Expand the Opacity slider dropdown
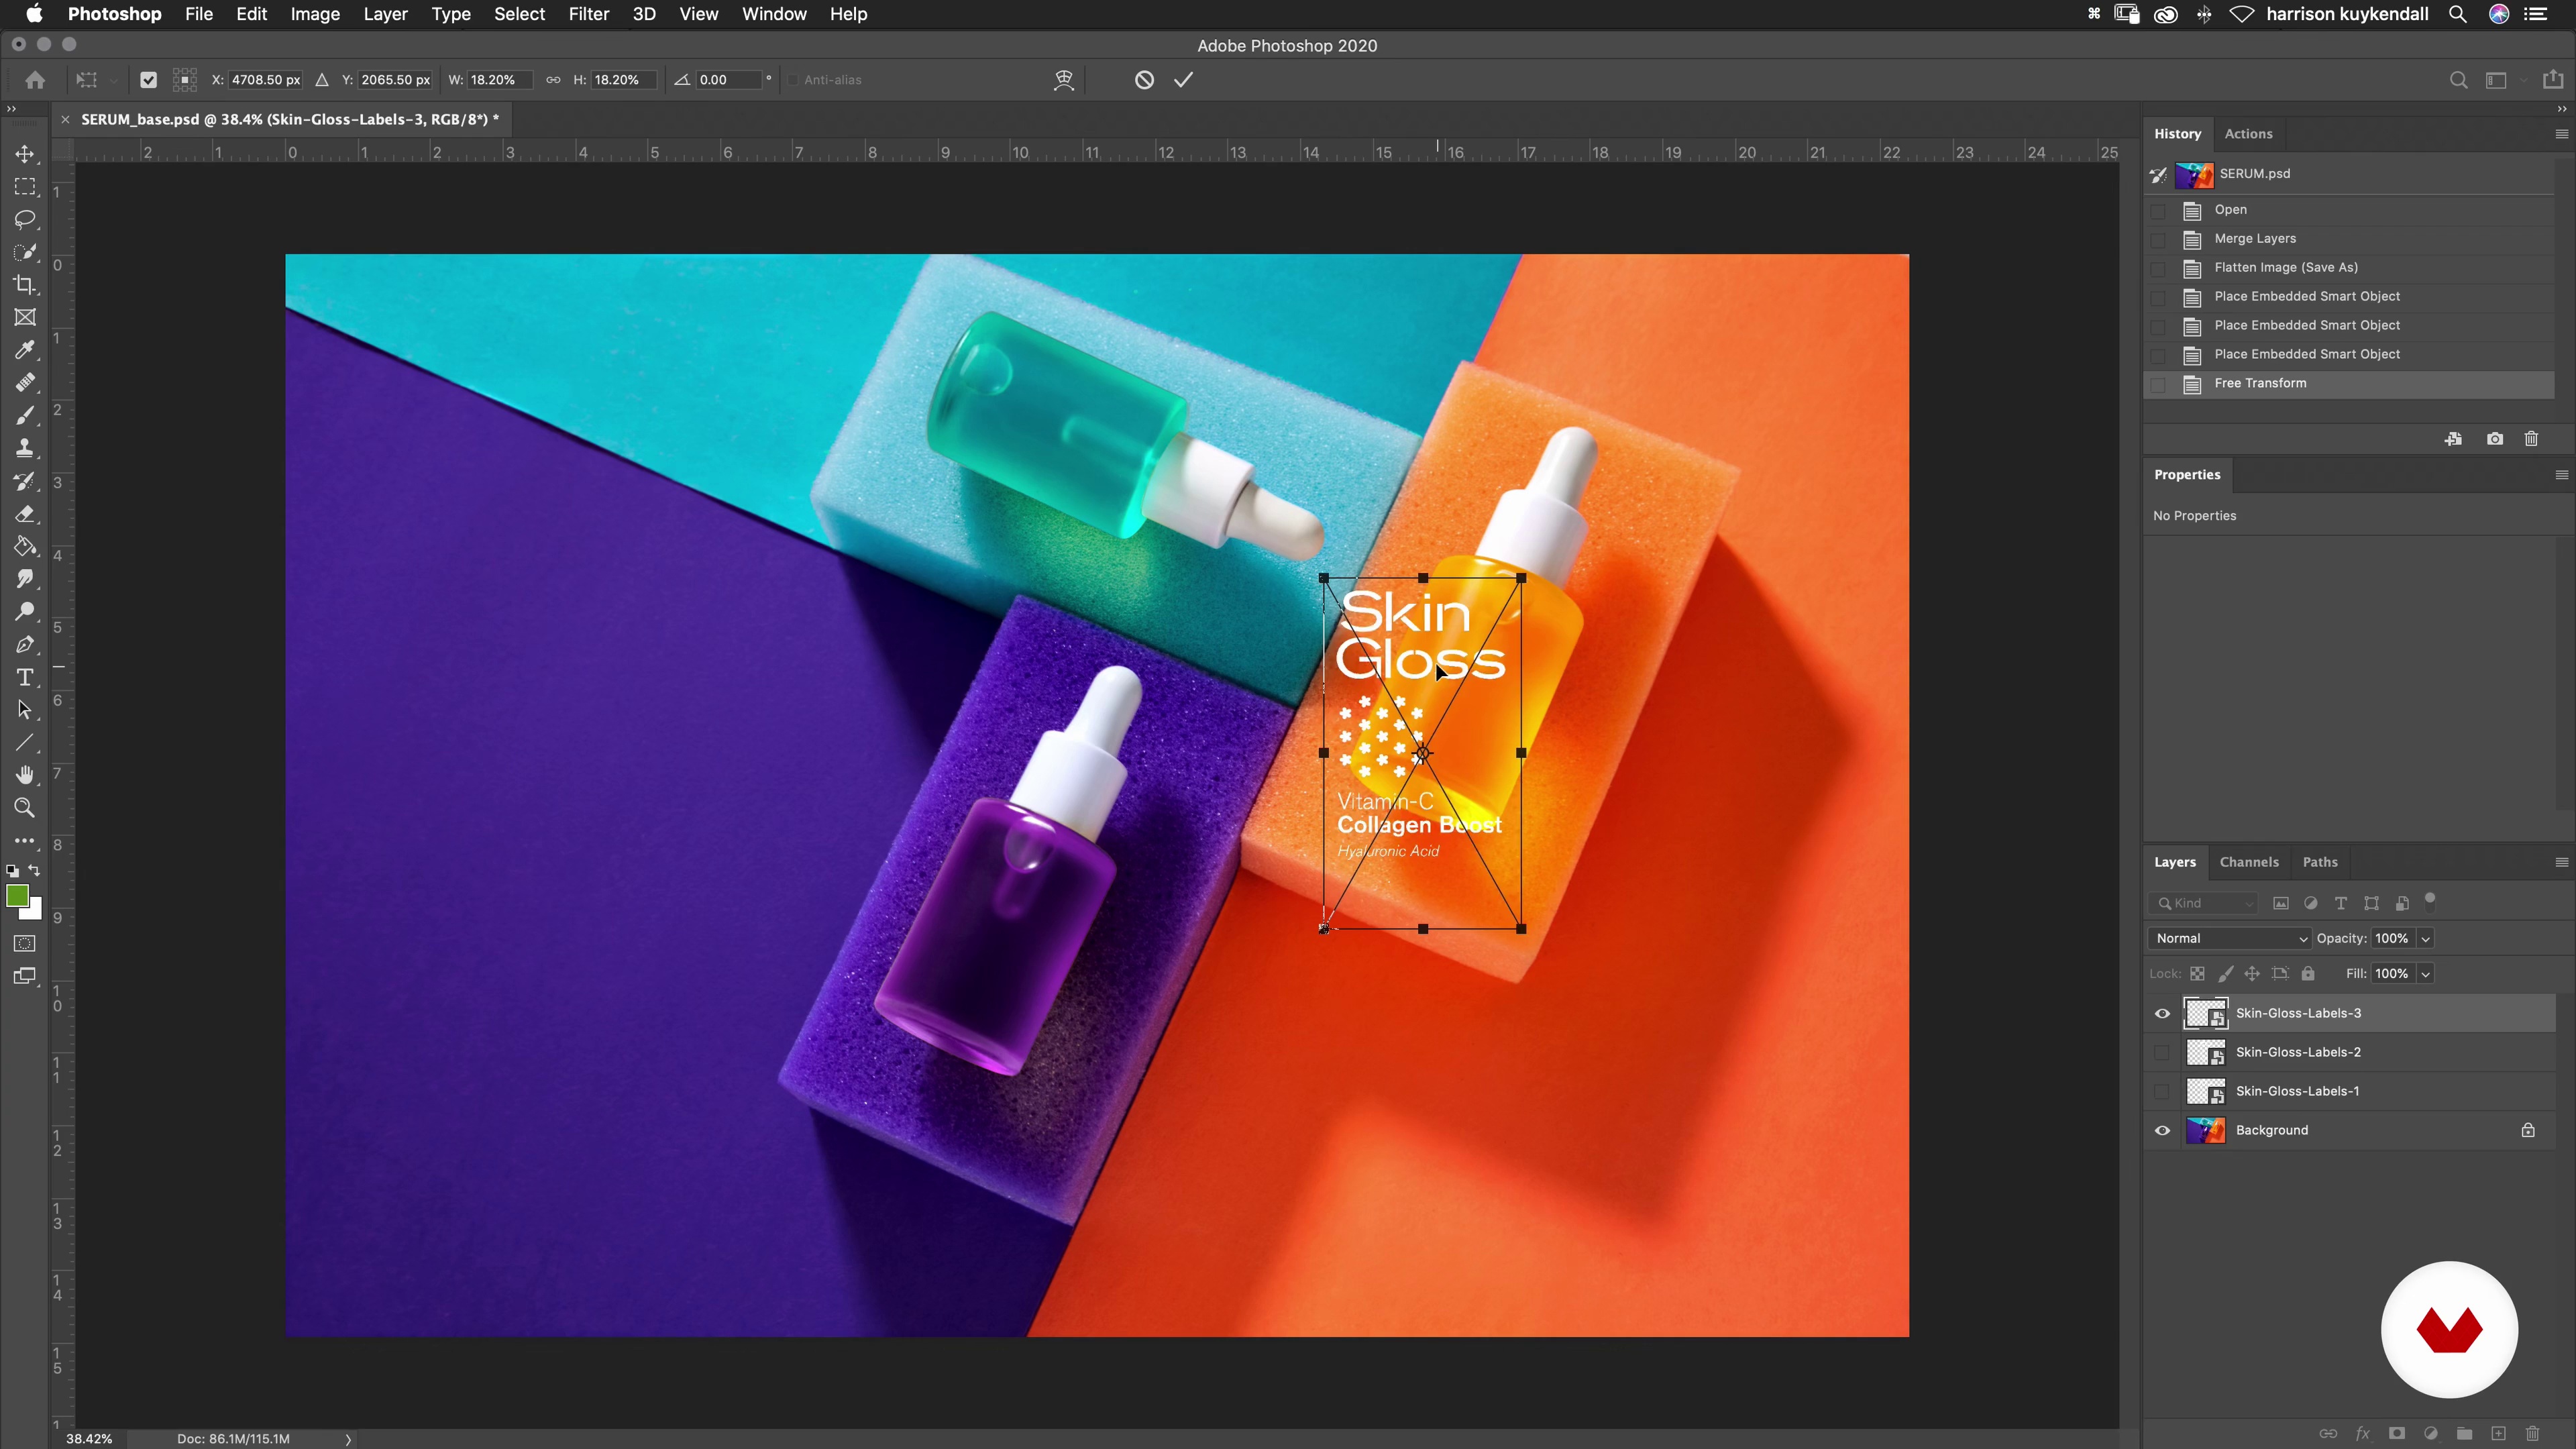The image size is (2576, 1449). (2425, 938)
